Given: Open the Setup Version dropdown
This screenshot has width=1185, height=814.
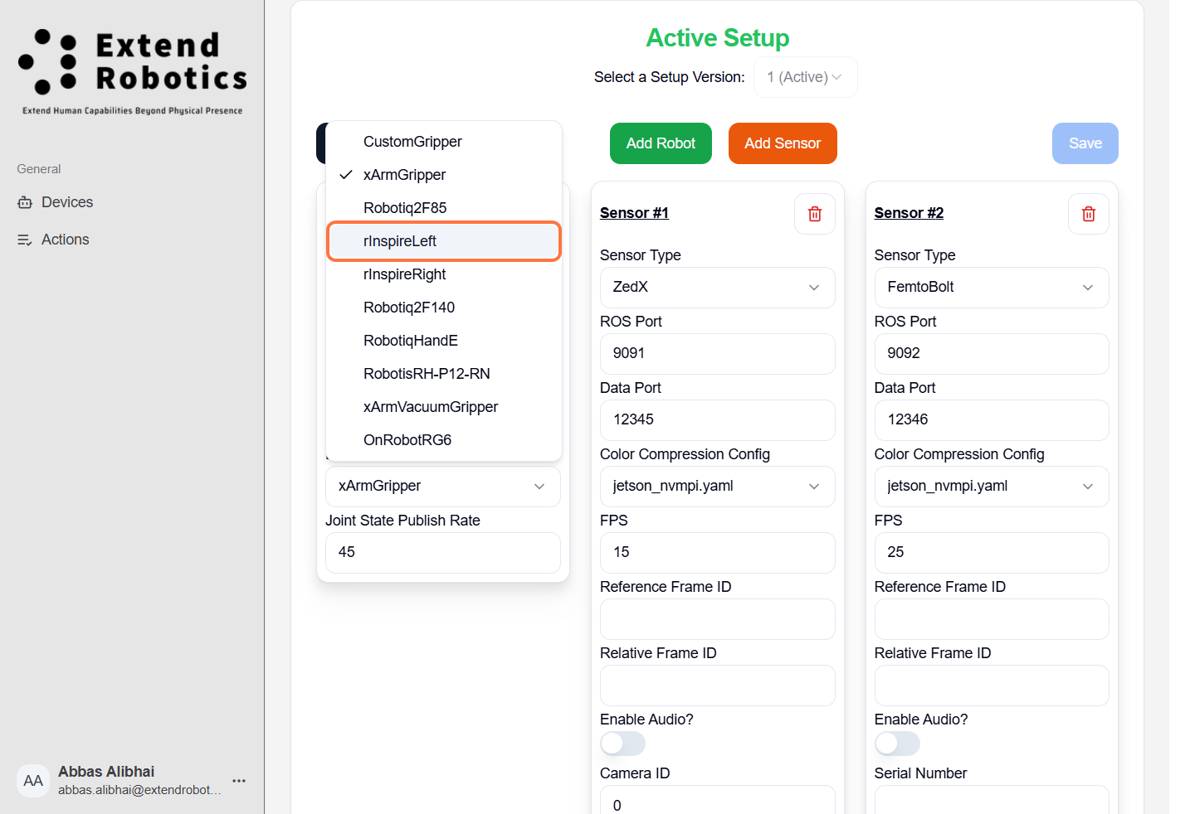Looking at the screenshot, I should [805, 77].
